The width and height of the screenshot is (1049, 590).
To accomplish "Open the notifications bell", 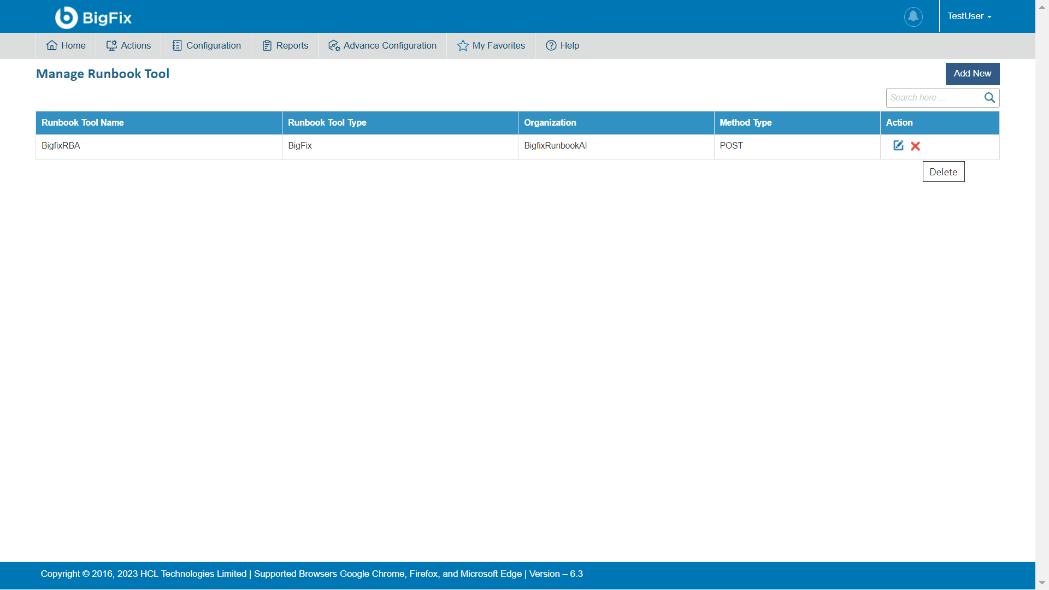I will (913, 16).
